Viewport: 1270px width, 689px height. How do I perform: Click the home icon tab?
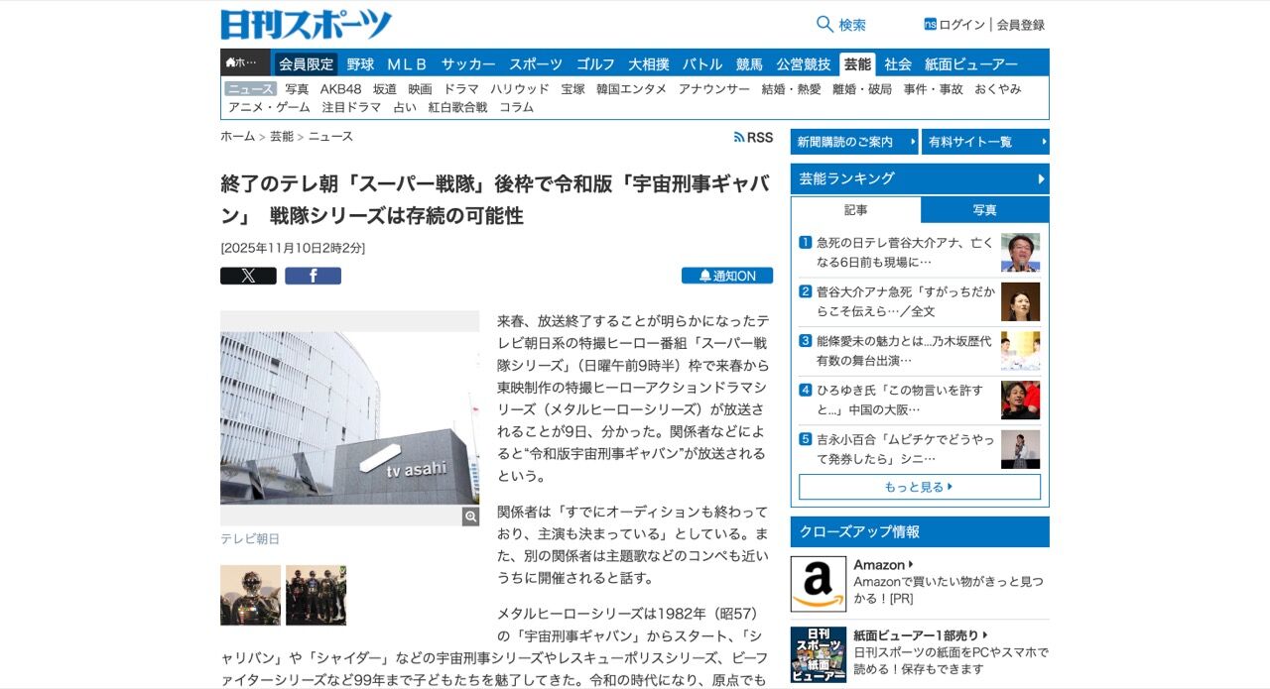tap(244, 63)
